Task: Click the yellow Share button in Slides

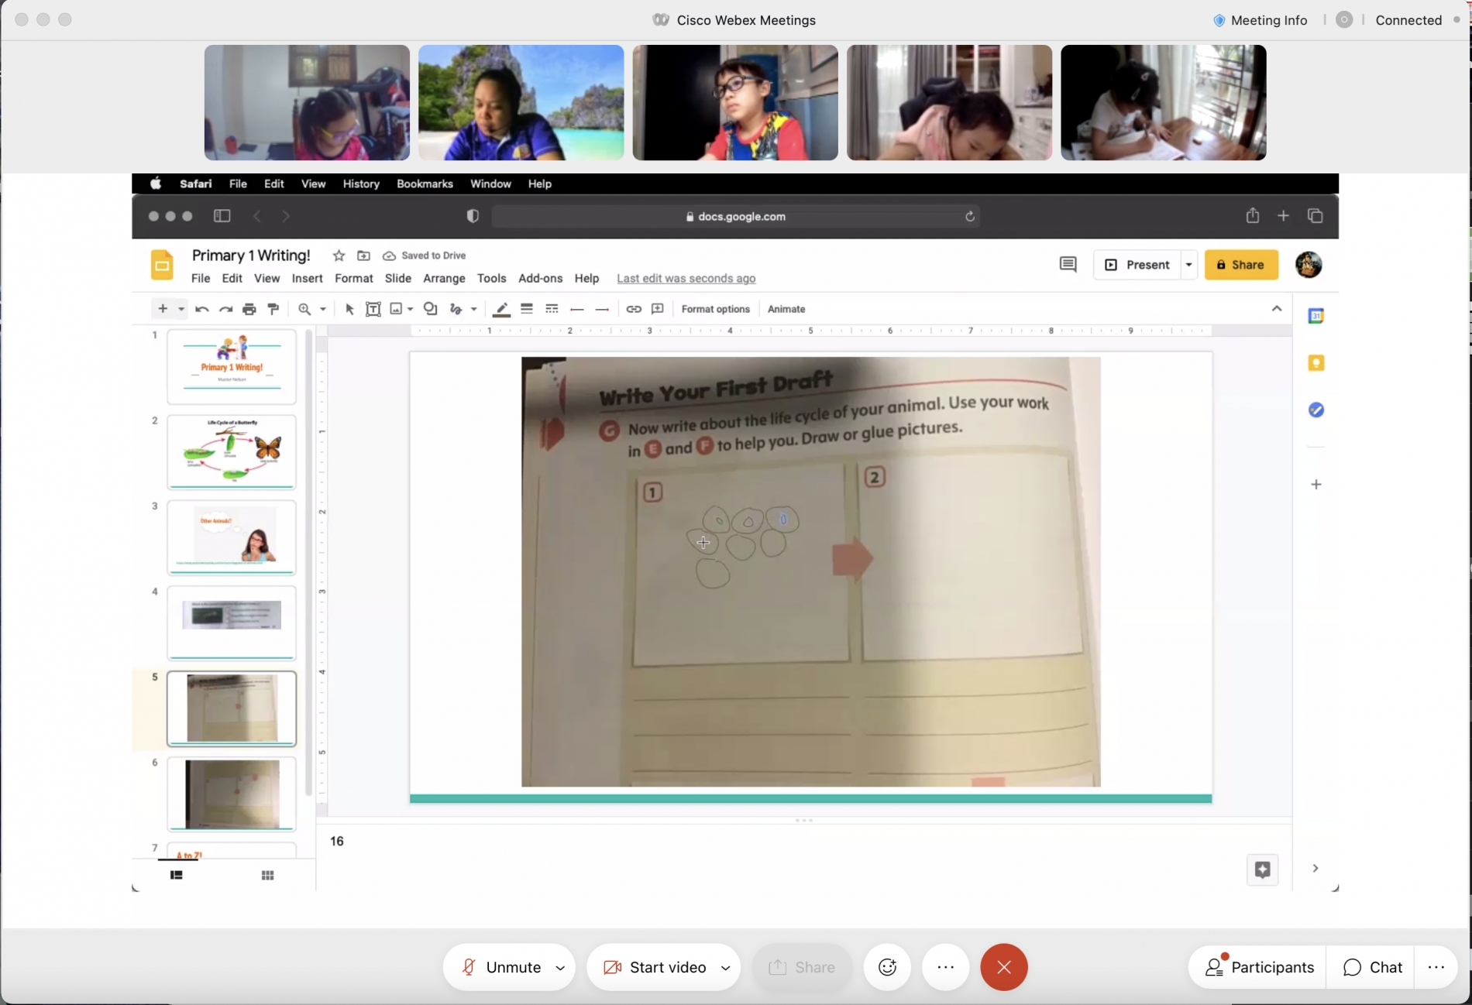Action: click(x=1241, y=265)
